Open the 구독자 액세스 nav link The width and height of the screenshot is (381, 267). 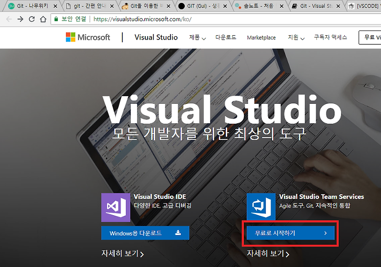click(331, 37)
